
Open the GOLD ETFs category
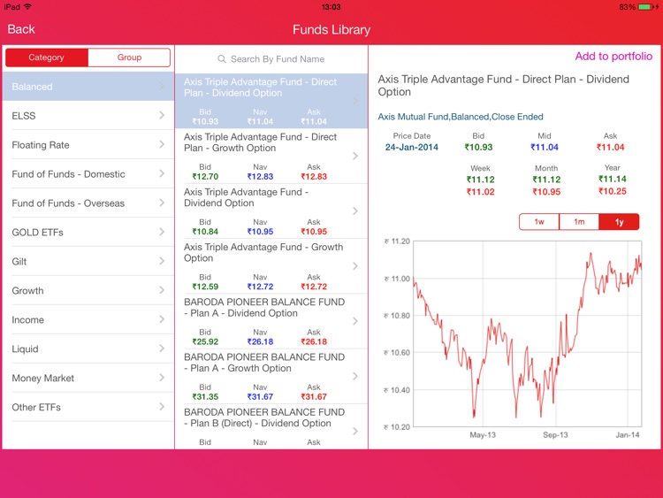coord(88,233)
